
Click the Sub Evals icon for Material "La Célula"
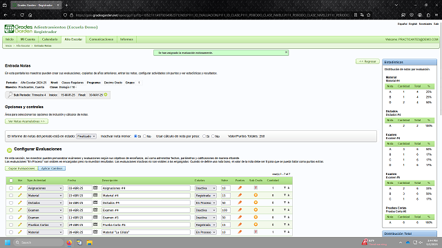(256, 231)
